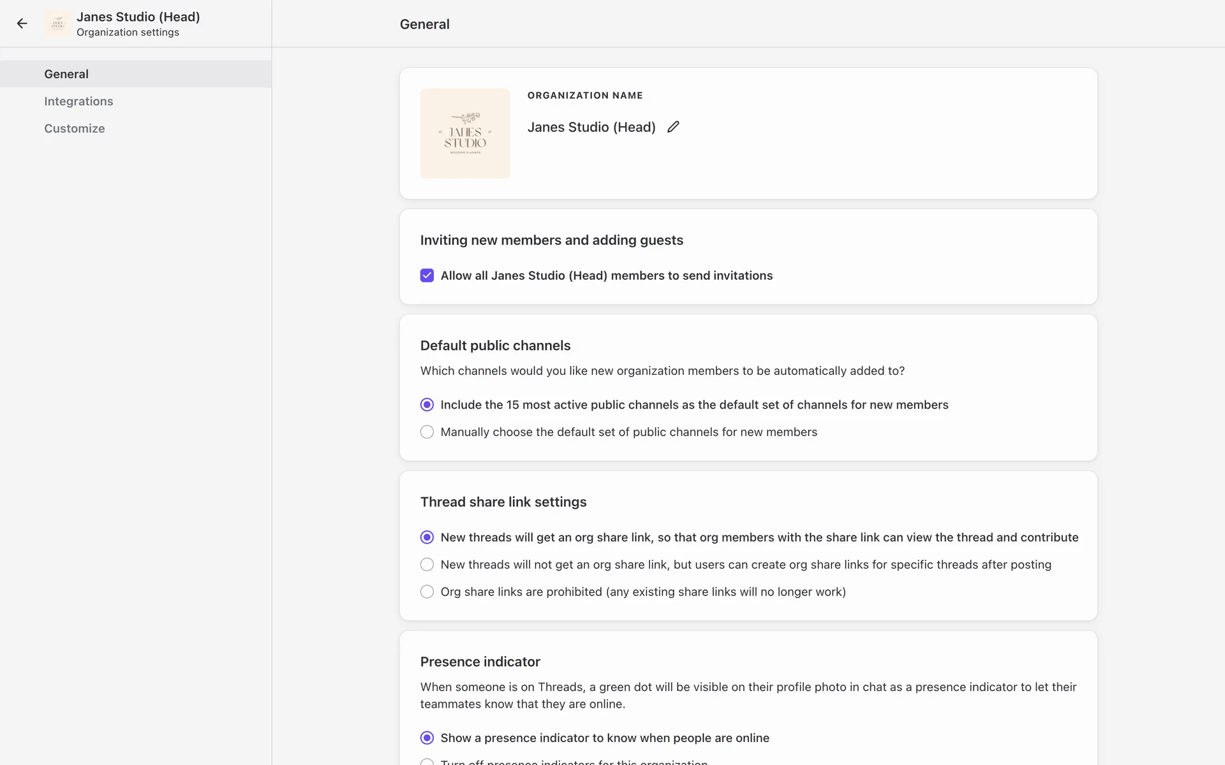Screen dimensions: 1225x765
Task: Click the Janes Studio (Head) organization name text
Action: [x=591, y=127]
